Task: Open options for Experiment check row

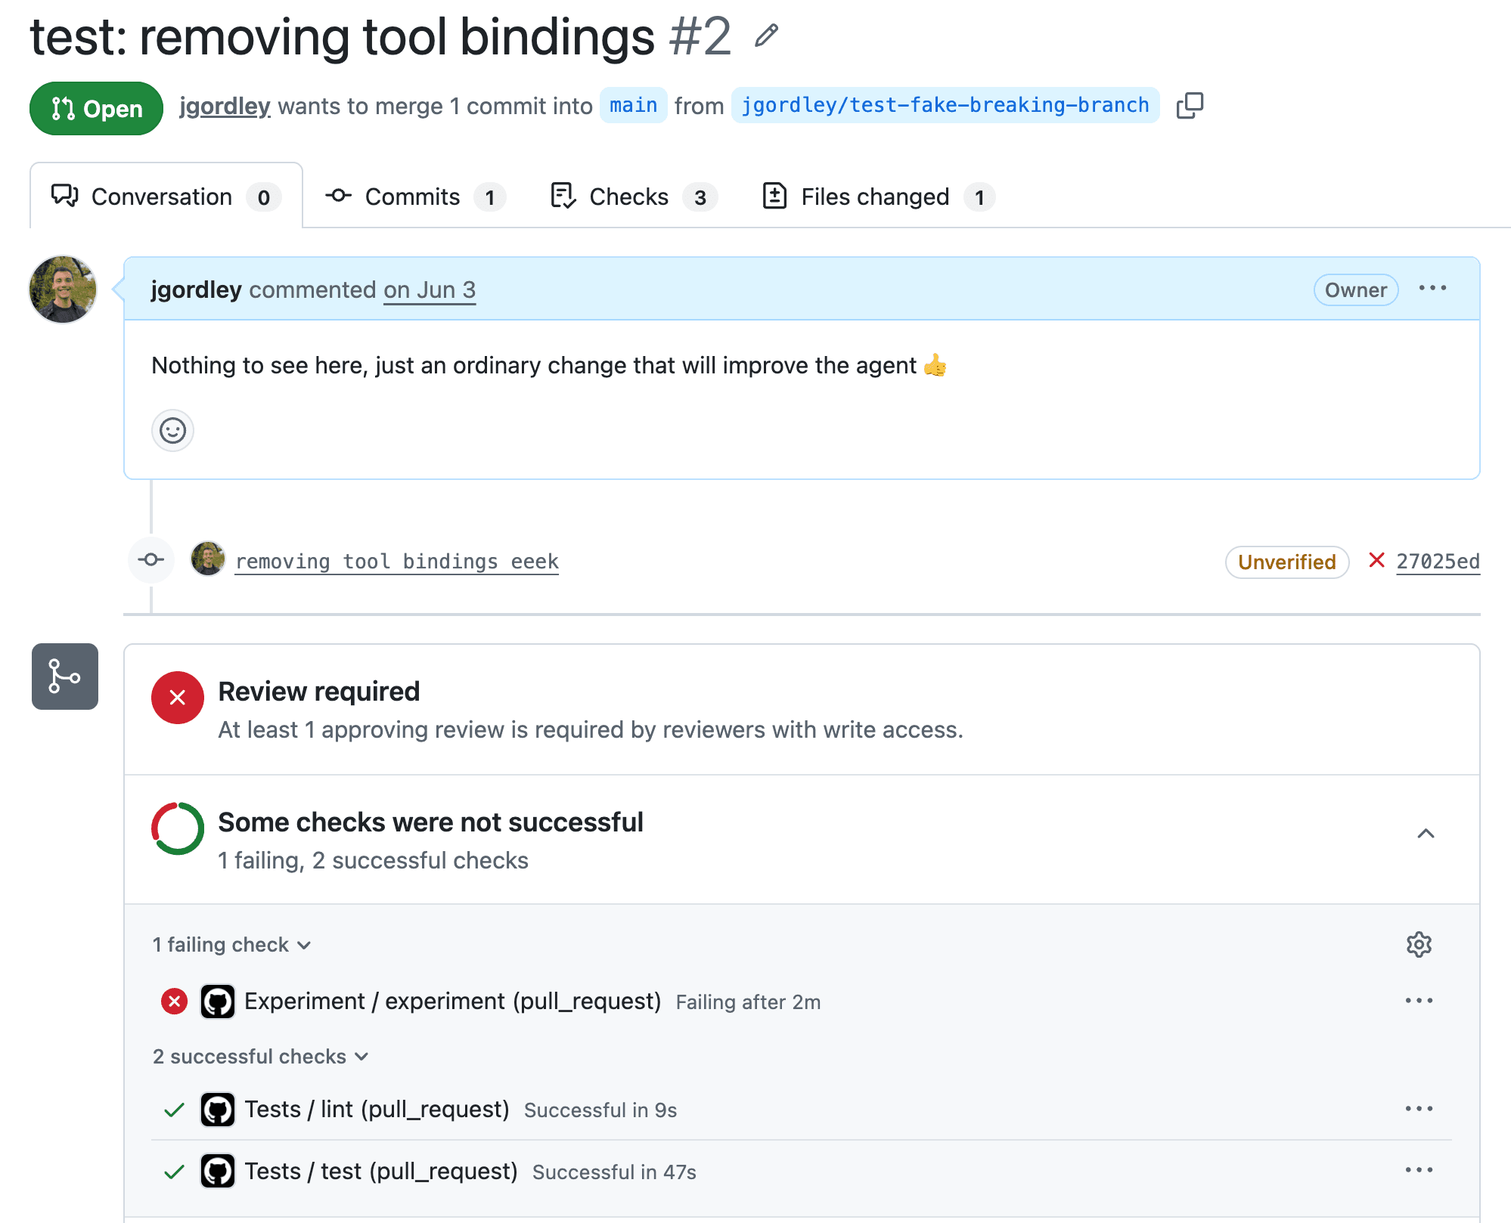Action: [1419, 1001]
